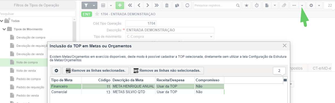Switch to the CT-e/MD-e tab
This screenshot has height=103, width=335.
322,68
